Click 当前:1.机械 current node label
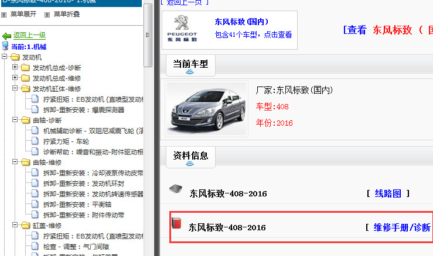Image resolution: width=433 pixels, height=256 pixels. (29, 47)
